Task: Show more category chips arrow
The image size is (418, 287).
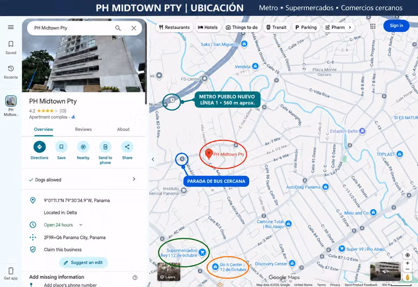Action: (x=350, y=27)
